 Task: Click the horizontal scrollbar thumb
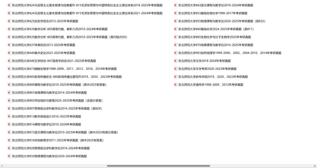click(158, 166)
